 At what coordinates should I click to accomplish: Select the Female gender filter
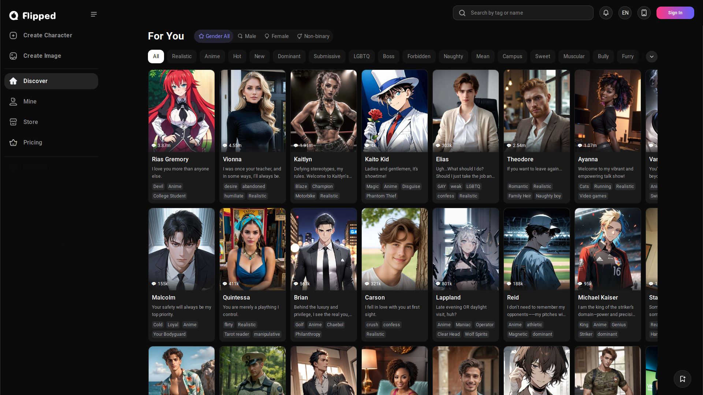276,36
